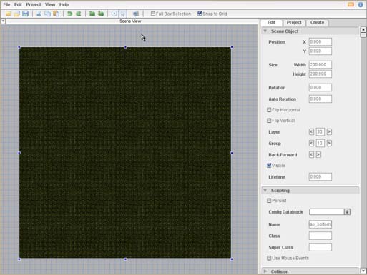This screenshot has width=367, height=275.
Task: Click the Auto Rotation input field
Action: [x=320, y=99]
